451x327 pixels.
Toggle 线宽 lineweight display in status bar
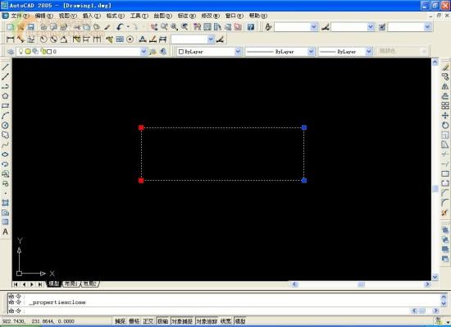[225, 321]
